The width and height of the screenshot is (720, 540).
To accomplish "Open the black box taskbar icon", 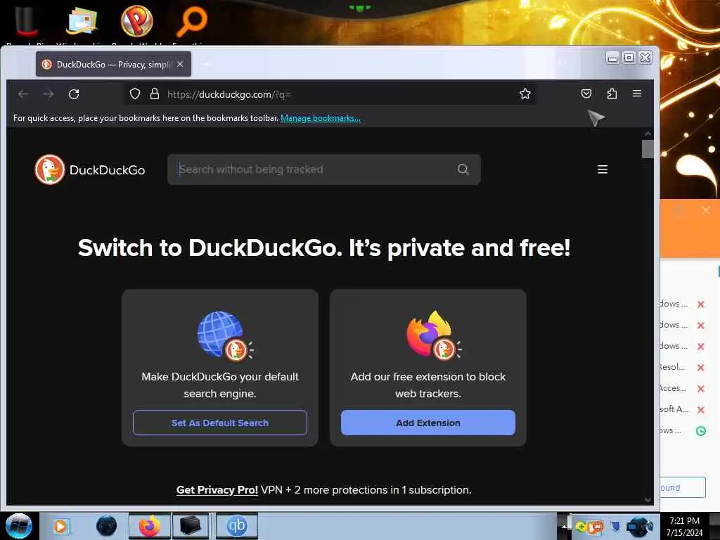I will [x=190, y=526].
